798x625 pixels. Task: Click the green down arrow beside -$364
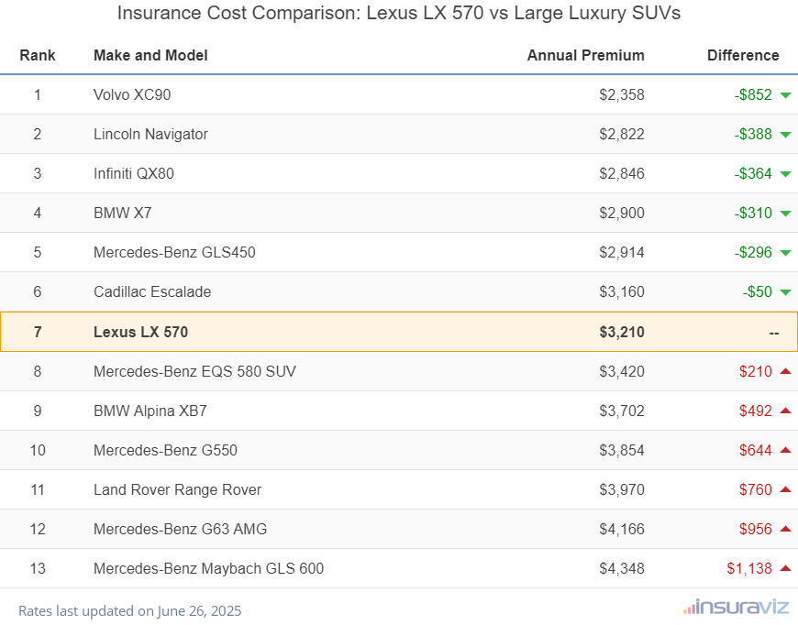click(x=785, y=174)
